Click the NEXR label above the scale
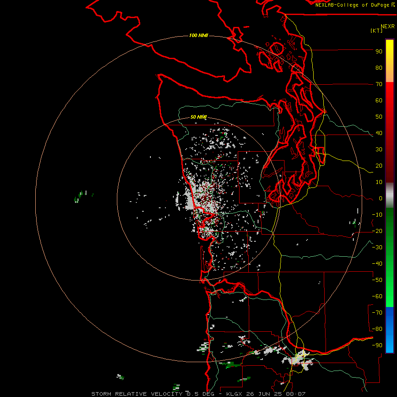 click(x=388, y=26)
